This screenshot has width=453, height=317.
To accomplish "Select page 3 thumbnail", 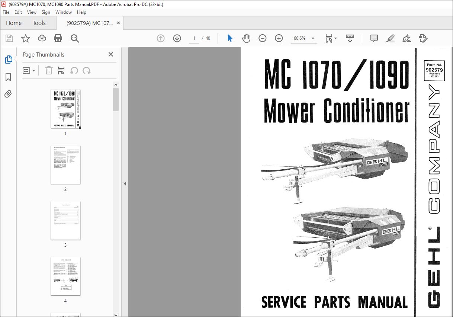I will 65,220.
